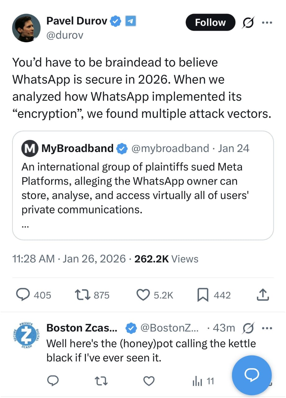Open Grok on Boston Zcash's reply

coord(248,328)
